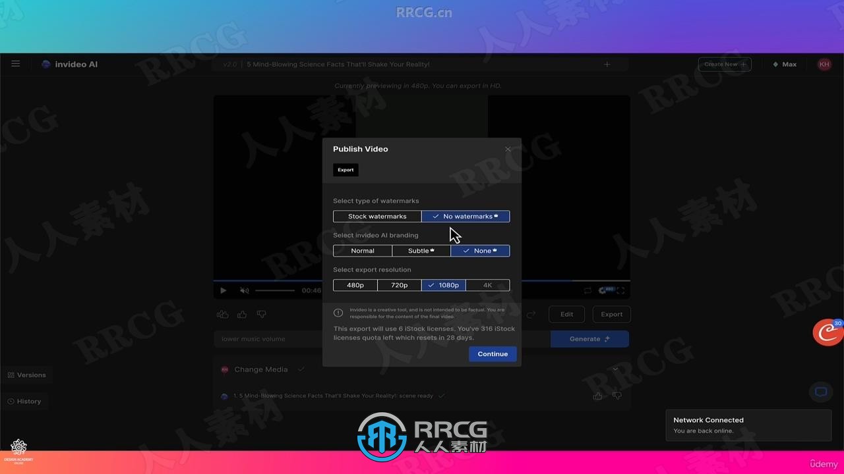The image size is (844, 474).
Task: Like the scene ready message
Action: tap(597, 396)
